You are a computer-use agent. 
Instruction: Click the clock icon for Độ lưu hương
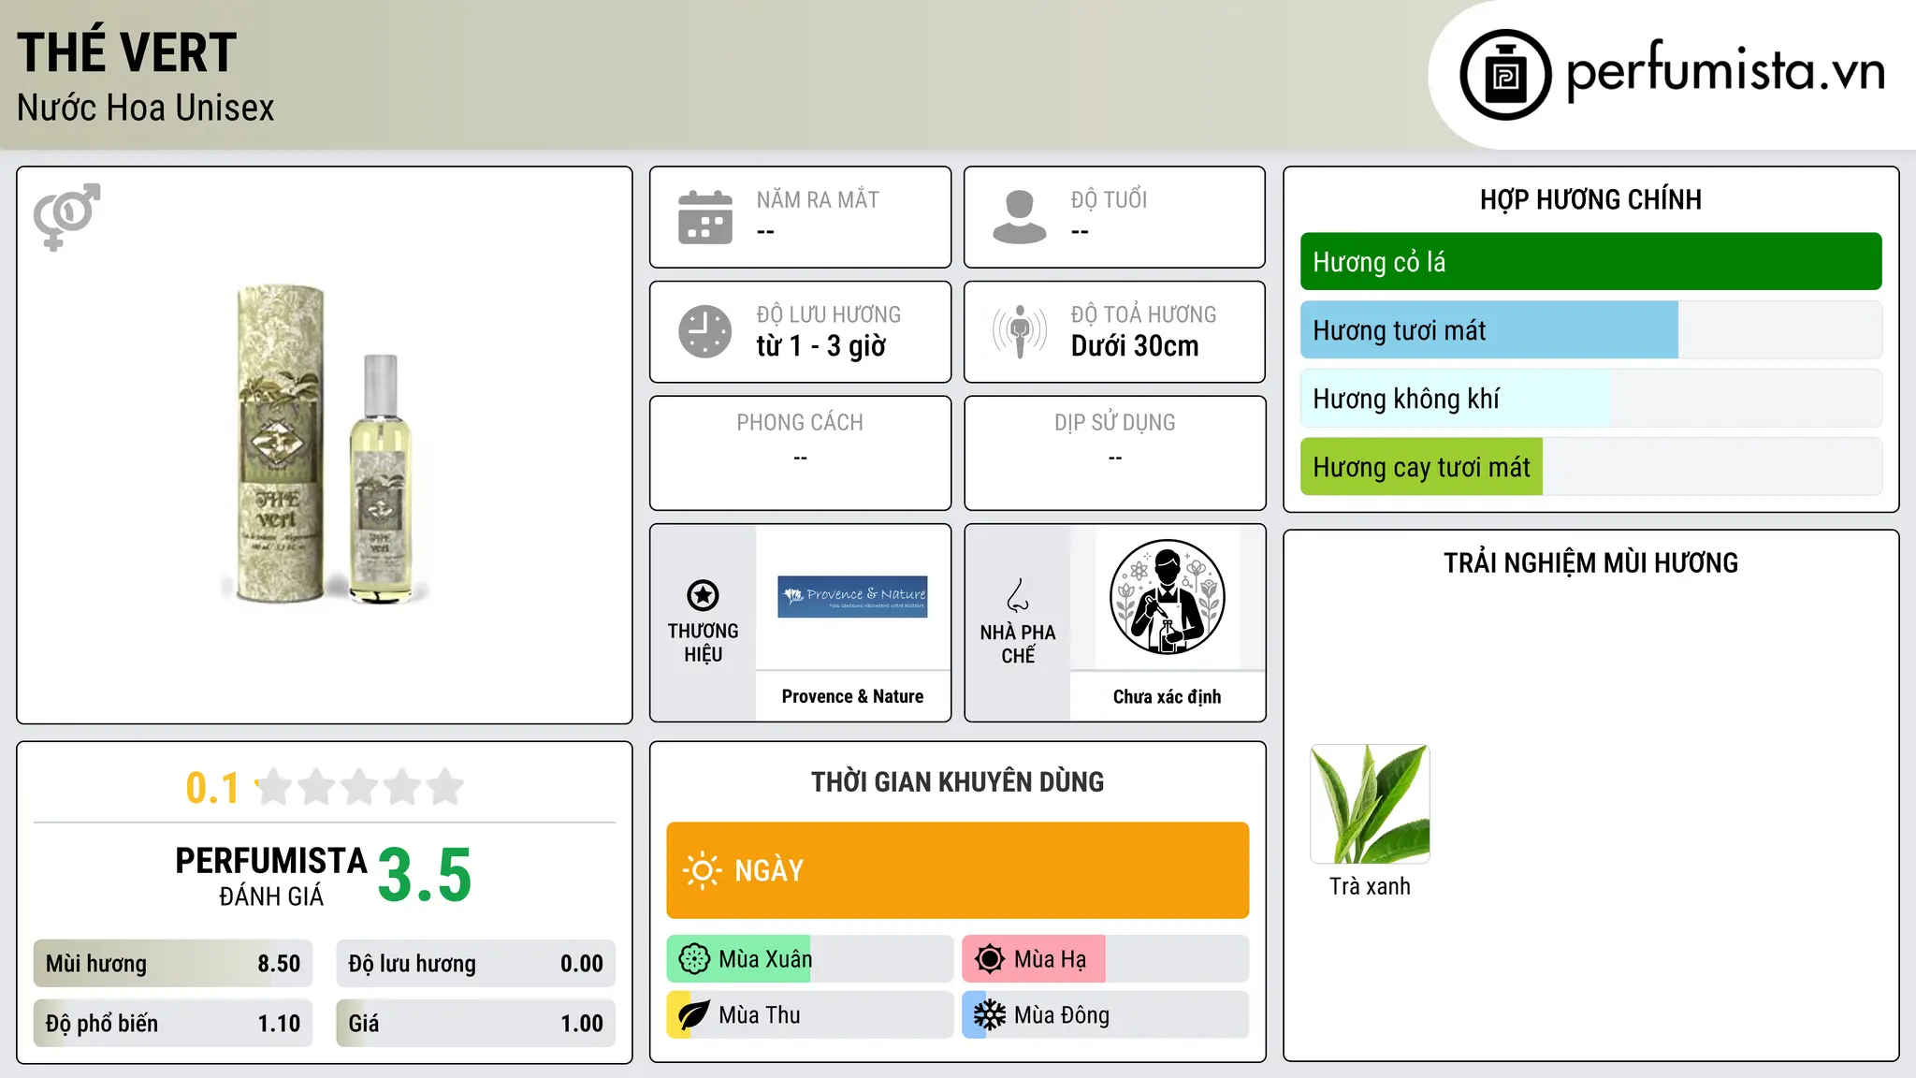click(x=705, y=331)
